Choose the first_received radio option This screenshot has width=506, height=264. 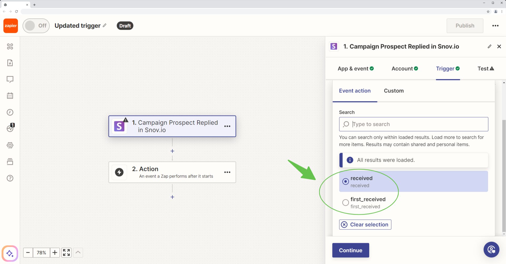[346, 203]
